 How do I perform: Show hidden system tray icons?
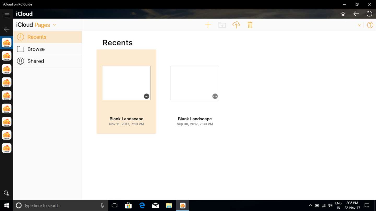pyautogui.click(x=310, y=206)
